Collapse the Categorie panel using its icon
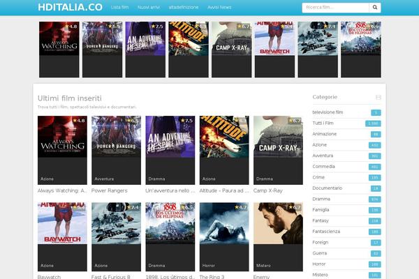This screenshot has height=279, width=419. (378, 97)
